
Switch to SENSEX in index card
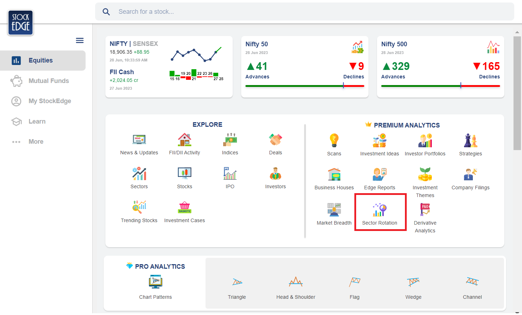point(145,44)
